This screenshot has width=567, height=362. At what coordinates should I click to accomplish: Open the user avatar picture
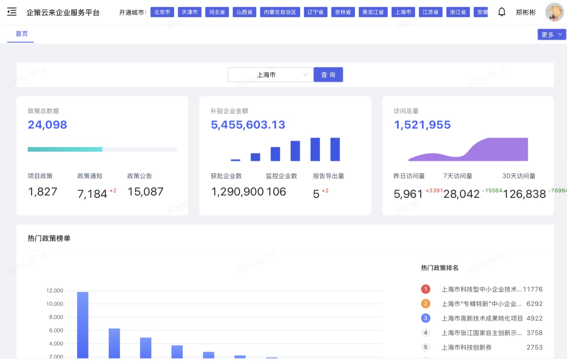pos(554,12)
